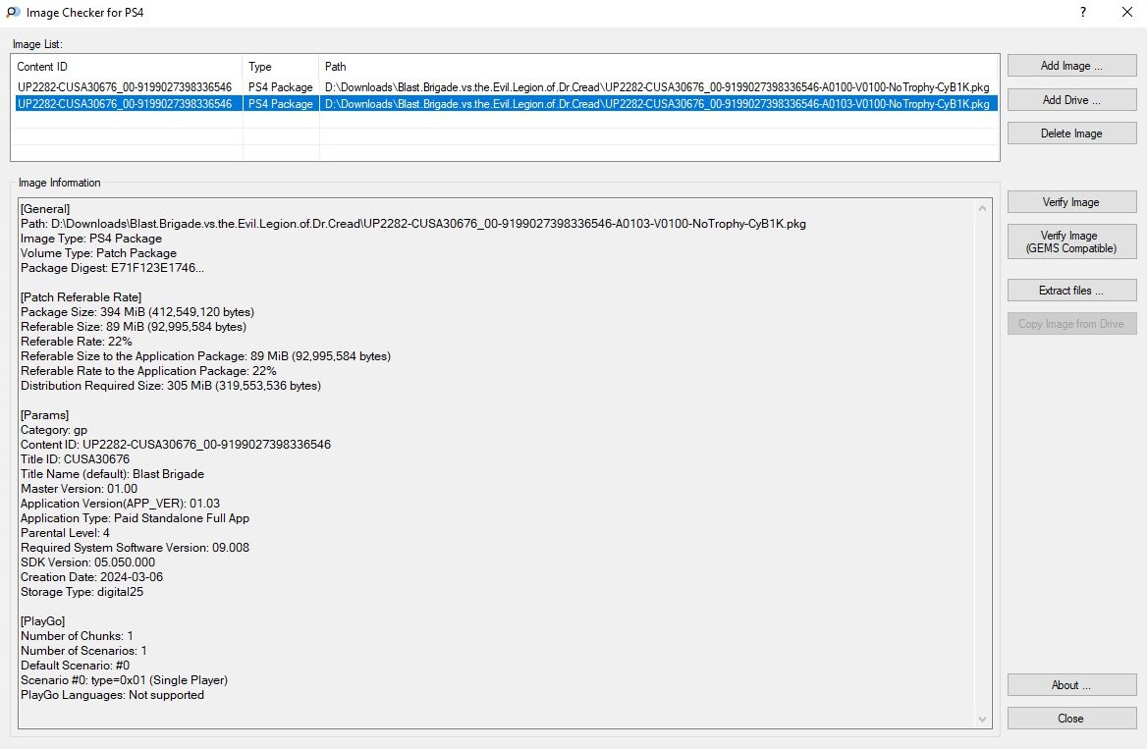Click the Volume Type: Patch Package line
1147x749 pixels.
[x=99, y=253]
